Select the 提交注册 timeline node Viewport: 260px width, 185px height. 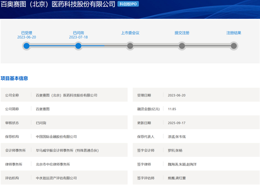pyautogui.click(x=182, y=46)
